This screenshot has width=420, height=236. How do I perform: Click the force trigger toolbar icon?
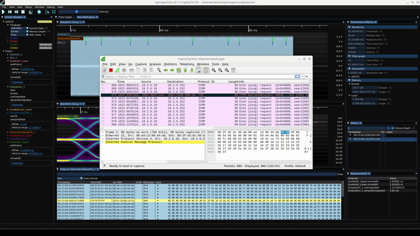(16, 12)
